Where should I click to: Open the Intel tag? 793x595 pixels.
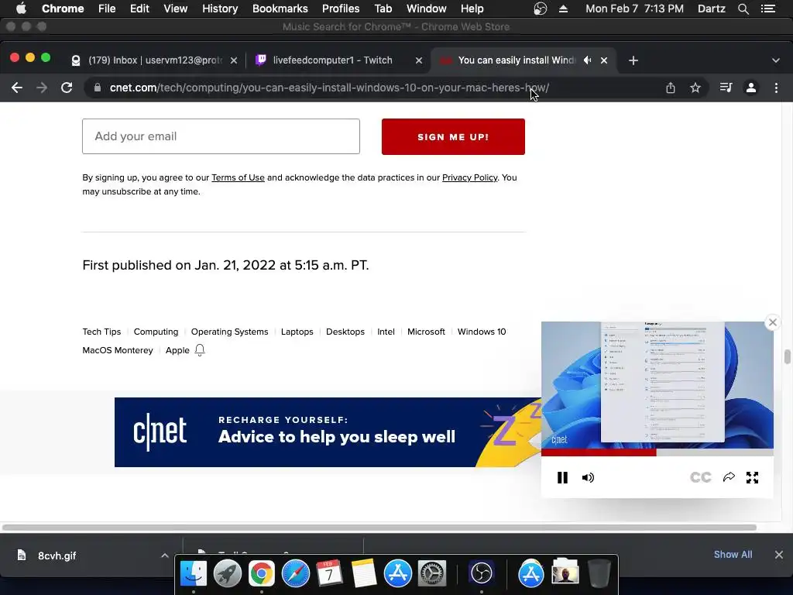click(386, 332)
